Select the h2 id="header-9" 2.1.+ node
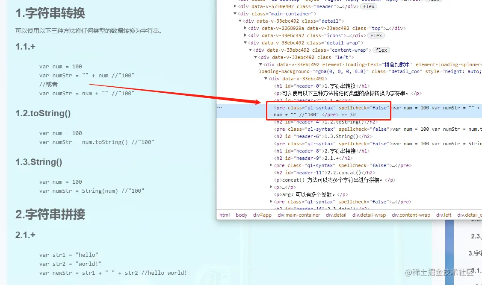The image size is (482, 285). point(313,158)
